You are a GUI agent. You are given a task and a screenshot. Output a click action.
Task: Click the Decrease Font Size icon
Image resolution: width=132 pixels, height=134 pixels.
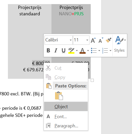pyautogui.click(x=101, y=40)
